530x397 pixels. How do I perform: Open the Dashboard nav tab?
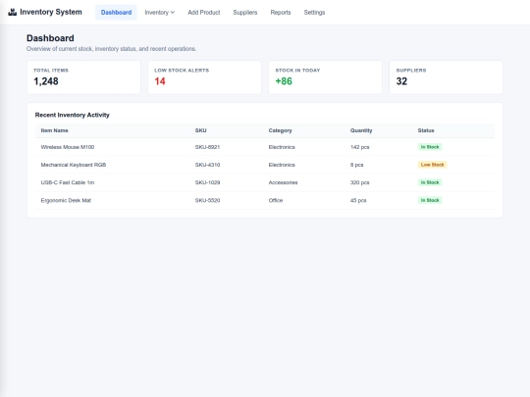pos(116,13)
